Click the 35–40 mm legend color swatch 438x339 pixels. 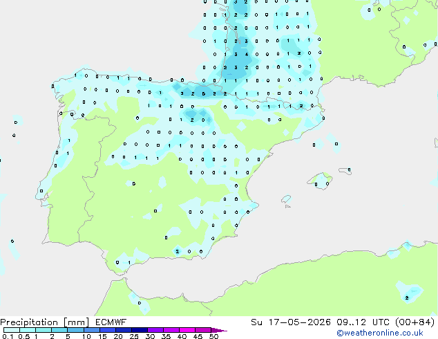click(171, 330)
